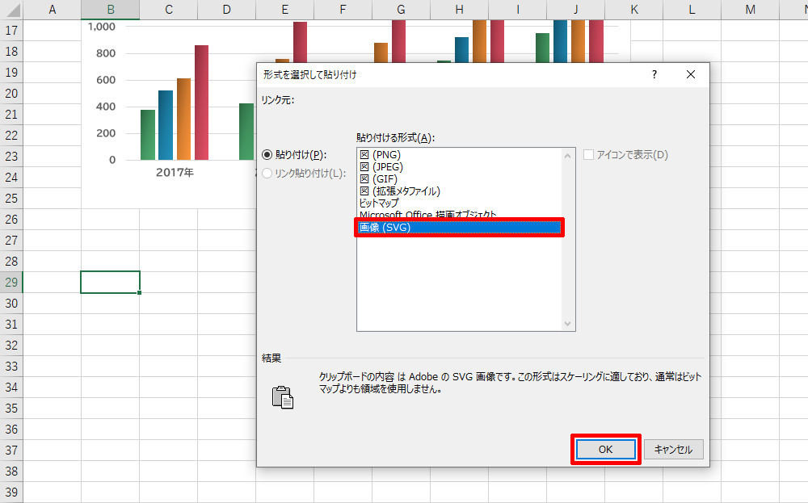
Task: Click the green bar above 2017年
Action: (148, 135)
